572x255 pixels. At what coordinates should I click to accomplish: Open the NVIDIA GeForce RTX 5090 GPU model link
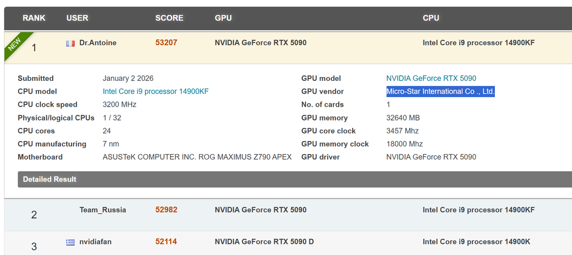(431, 79)
